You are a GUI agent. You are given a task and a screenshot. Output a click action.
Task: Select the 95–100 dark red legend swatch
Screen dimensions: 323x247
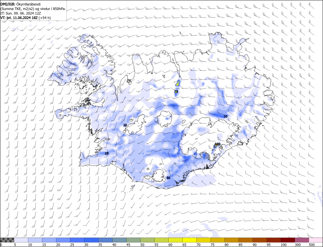click(x=274, y=240)
